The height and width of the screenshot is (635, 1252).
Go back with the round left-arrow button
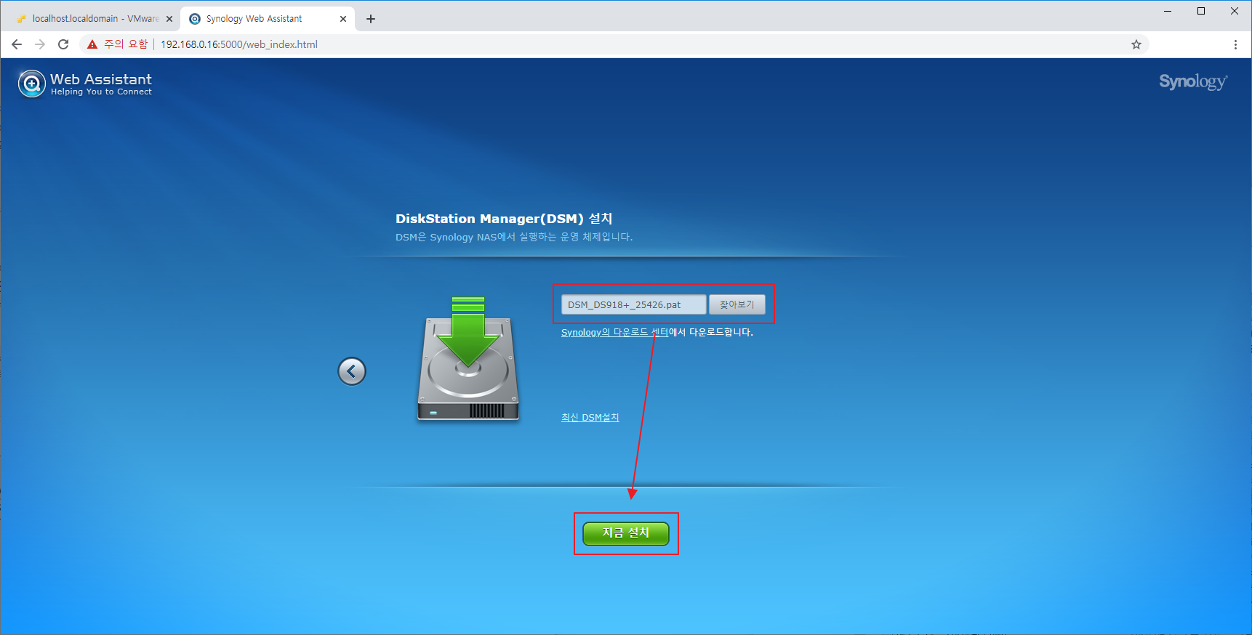point(352,371)
